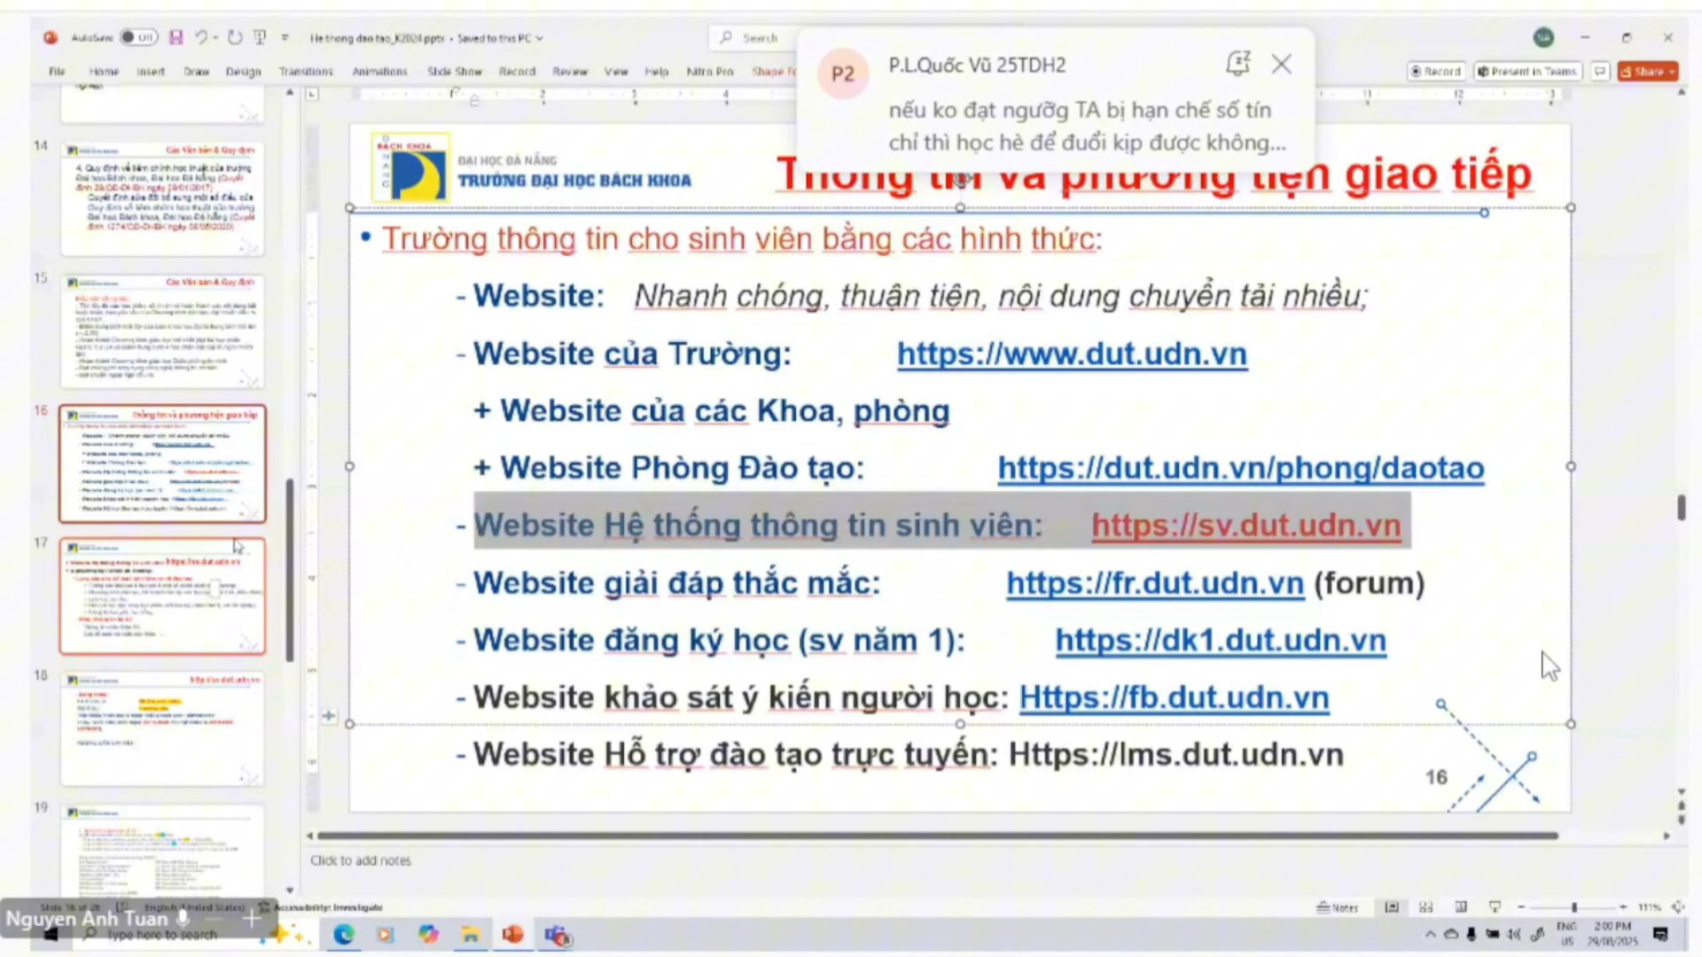Viewport: 1702px width, 957px height.
Task: Select slide 15 thumbnail
Action: (162, 331)
